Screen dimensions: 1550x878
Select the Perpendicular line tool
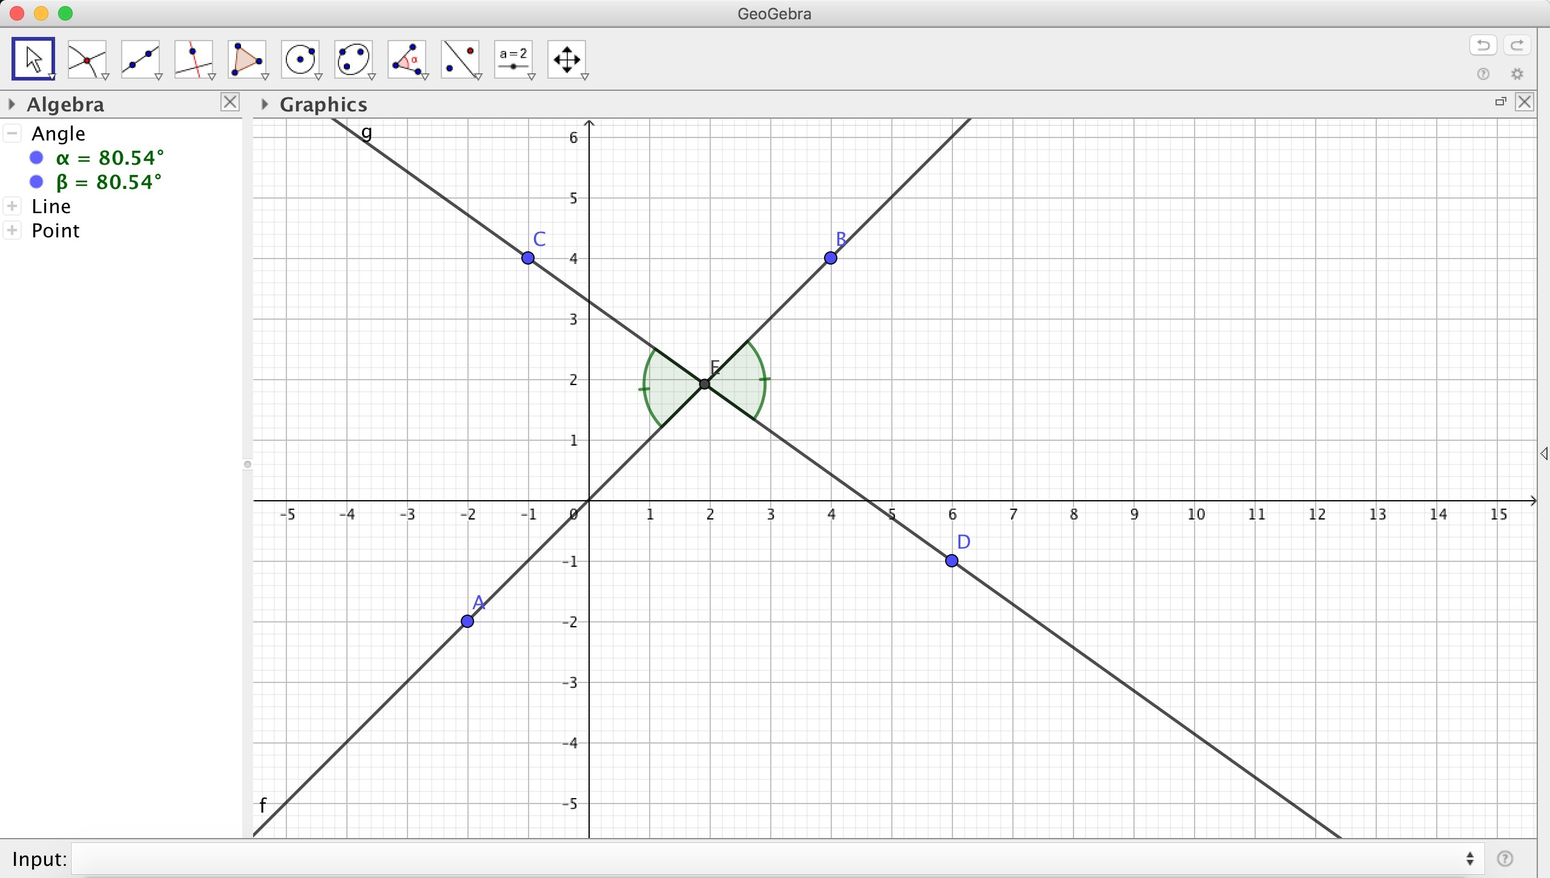(x=194, y=59)
